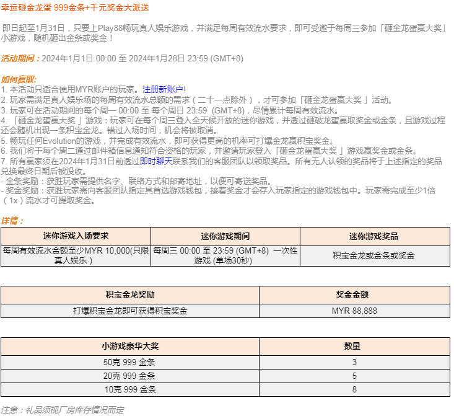This screenshot has width=454, height=416.
Task: Click the 积宝金龙或金条或奖金 prize cell
Action: tap(373, 255)
